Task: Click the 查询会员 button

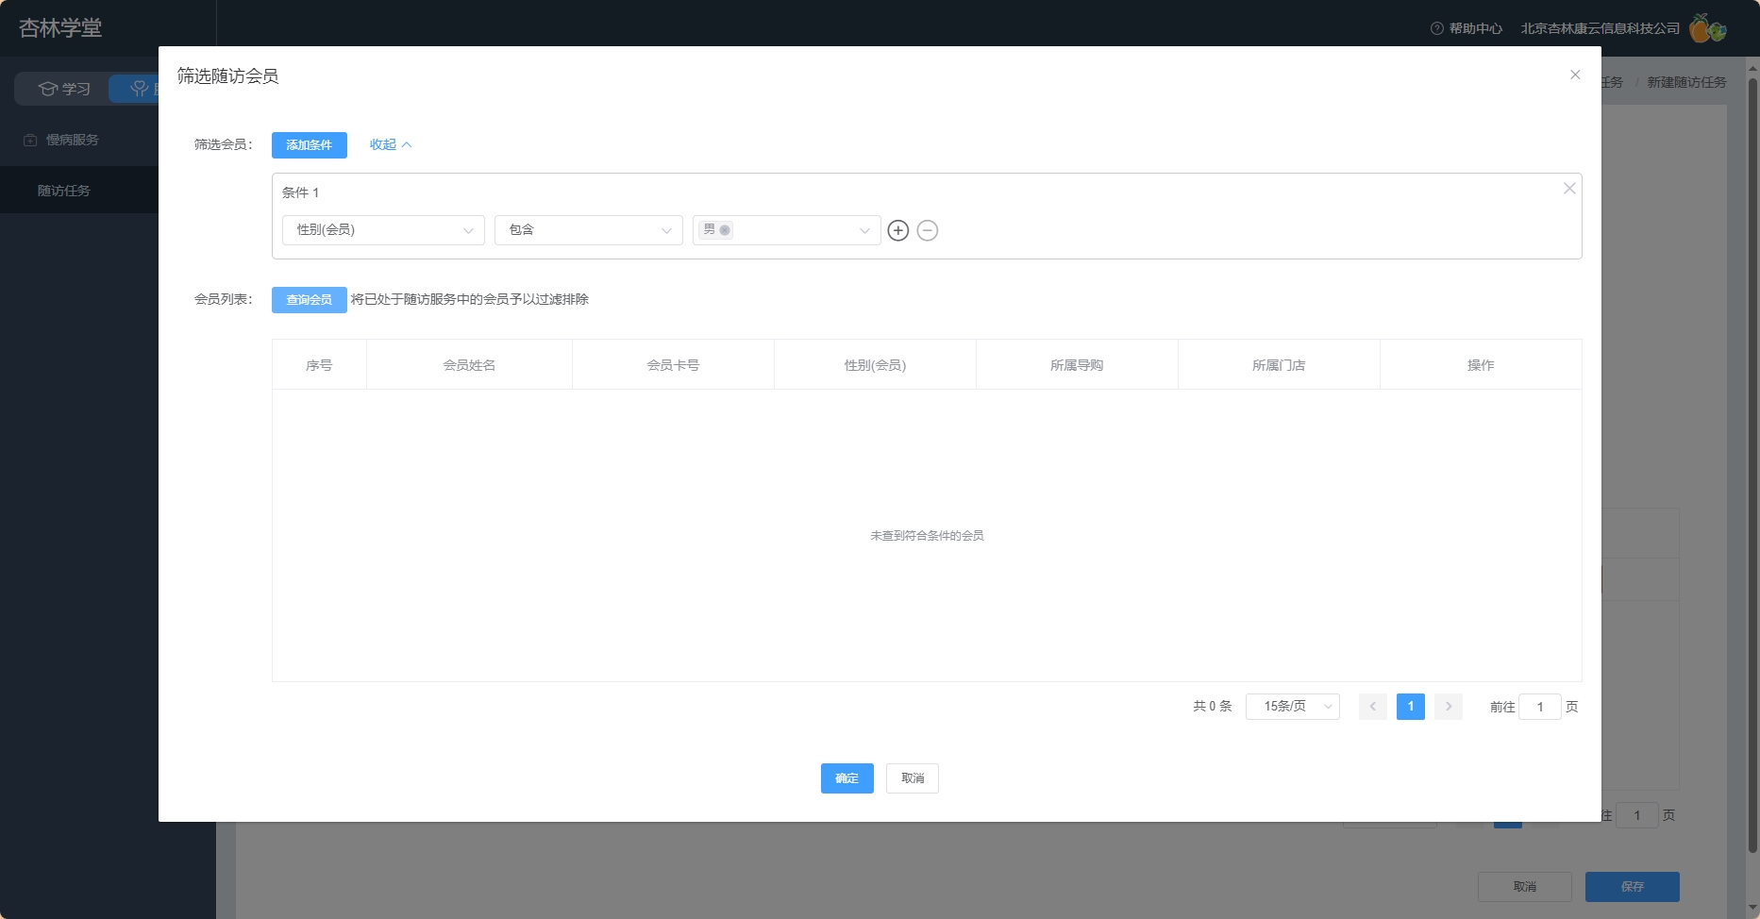Action: pyautogui.click(x=310, y=300)
